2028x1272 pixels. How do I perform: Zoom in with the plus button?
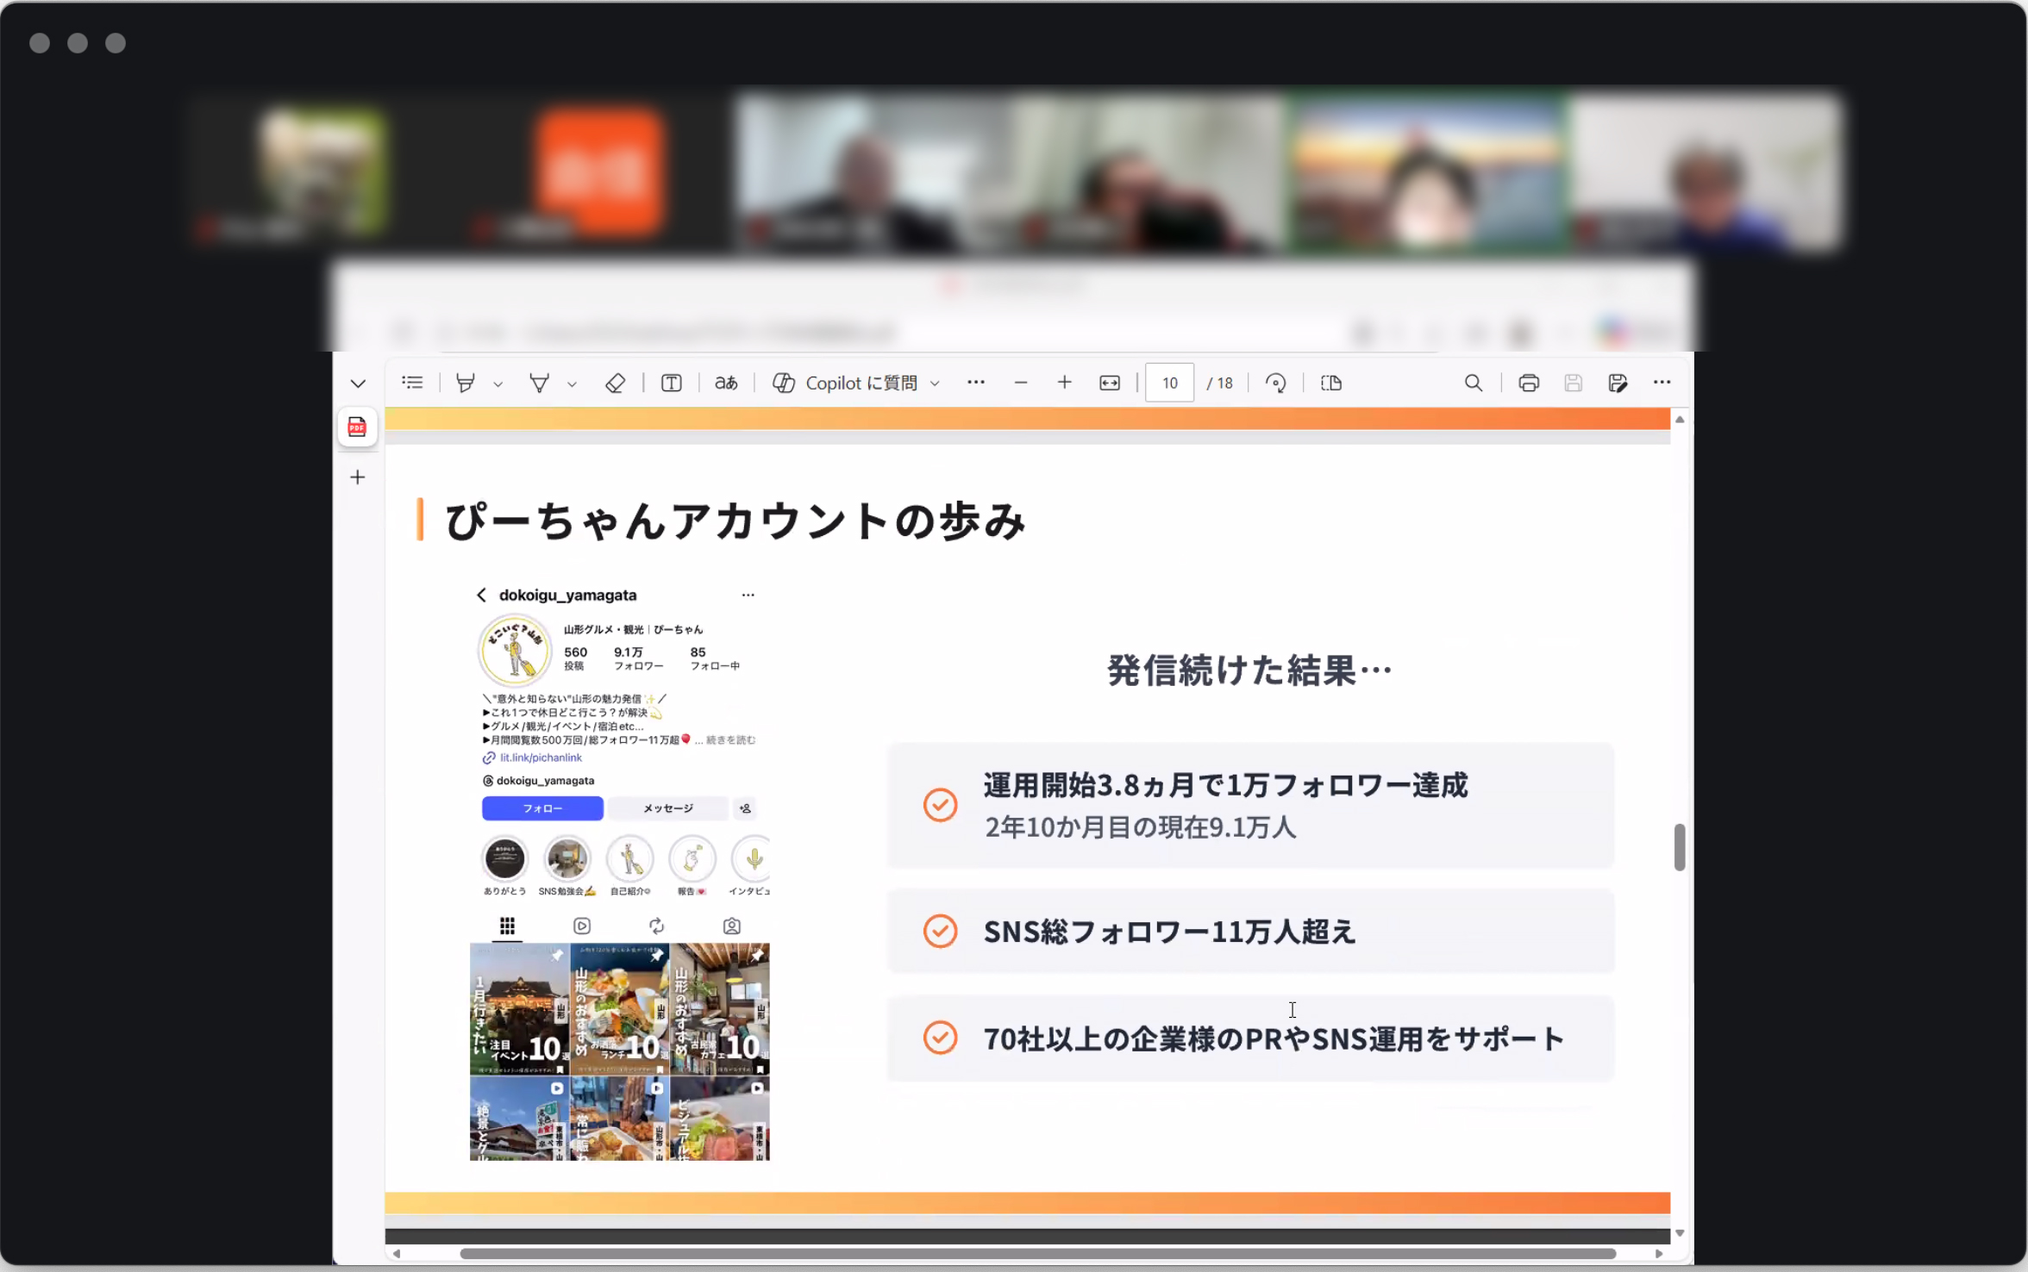1064,383
